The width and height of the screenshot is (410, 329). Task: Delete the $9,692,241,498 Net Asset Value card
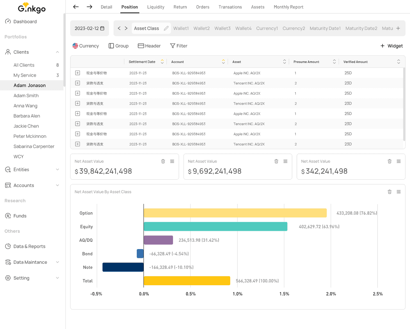[276, 161]
